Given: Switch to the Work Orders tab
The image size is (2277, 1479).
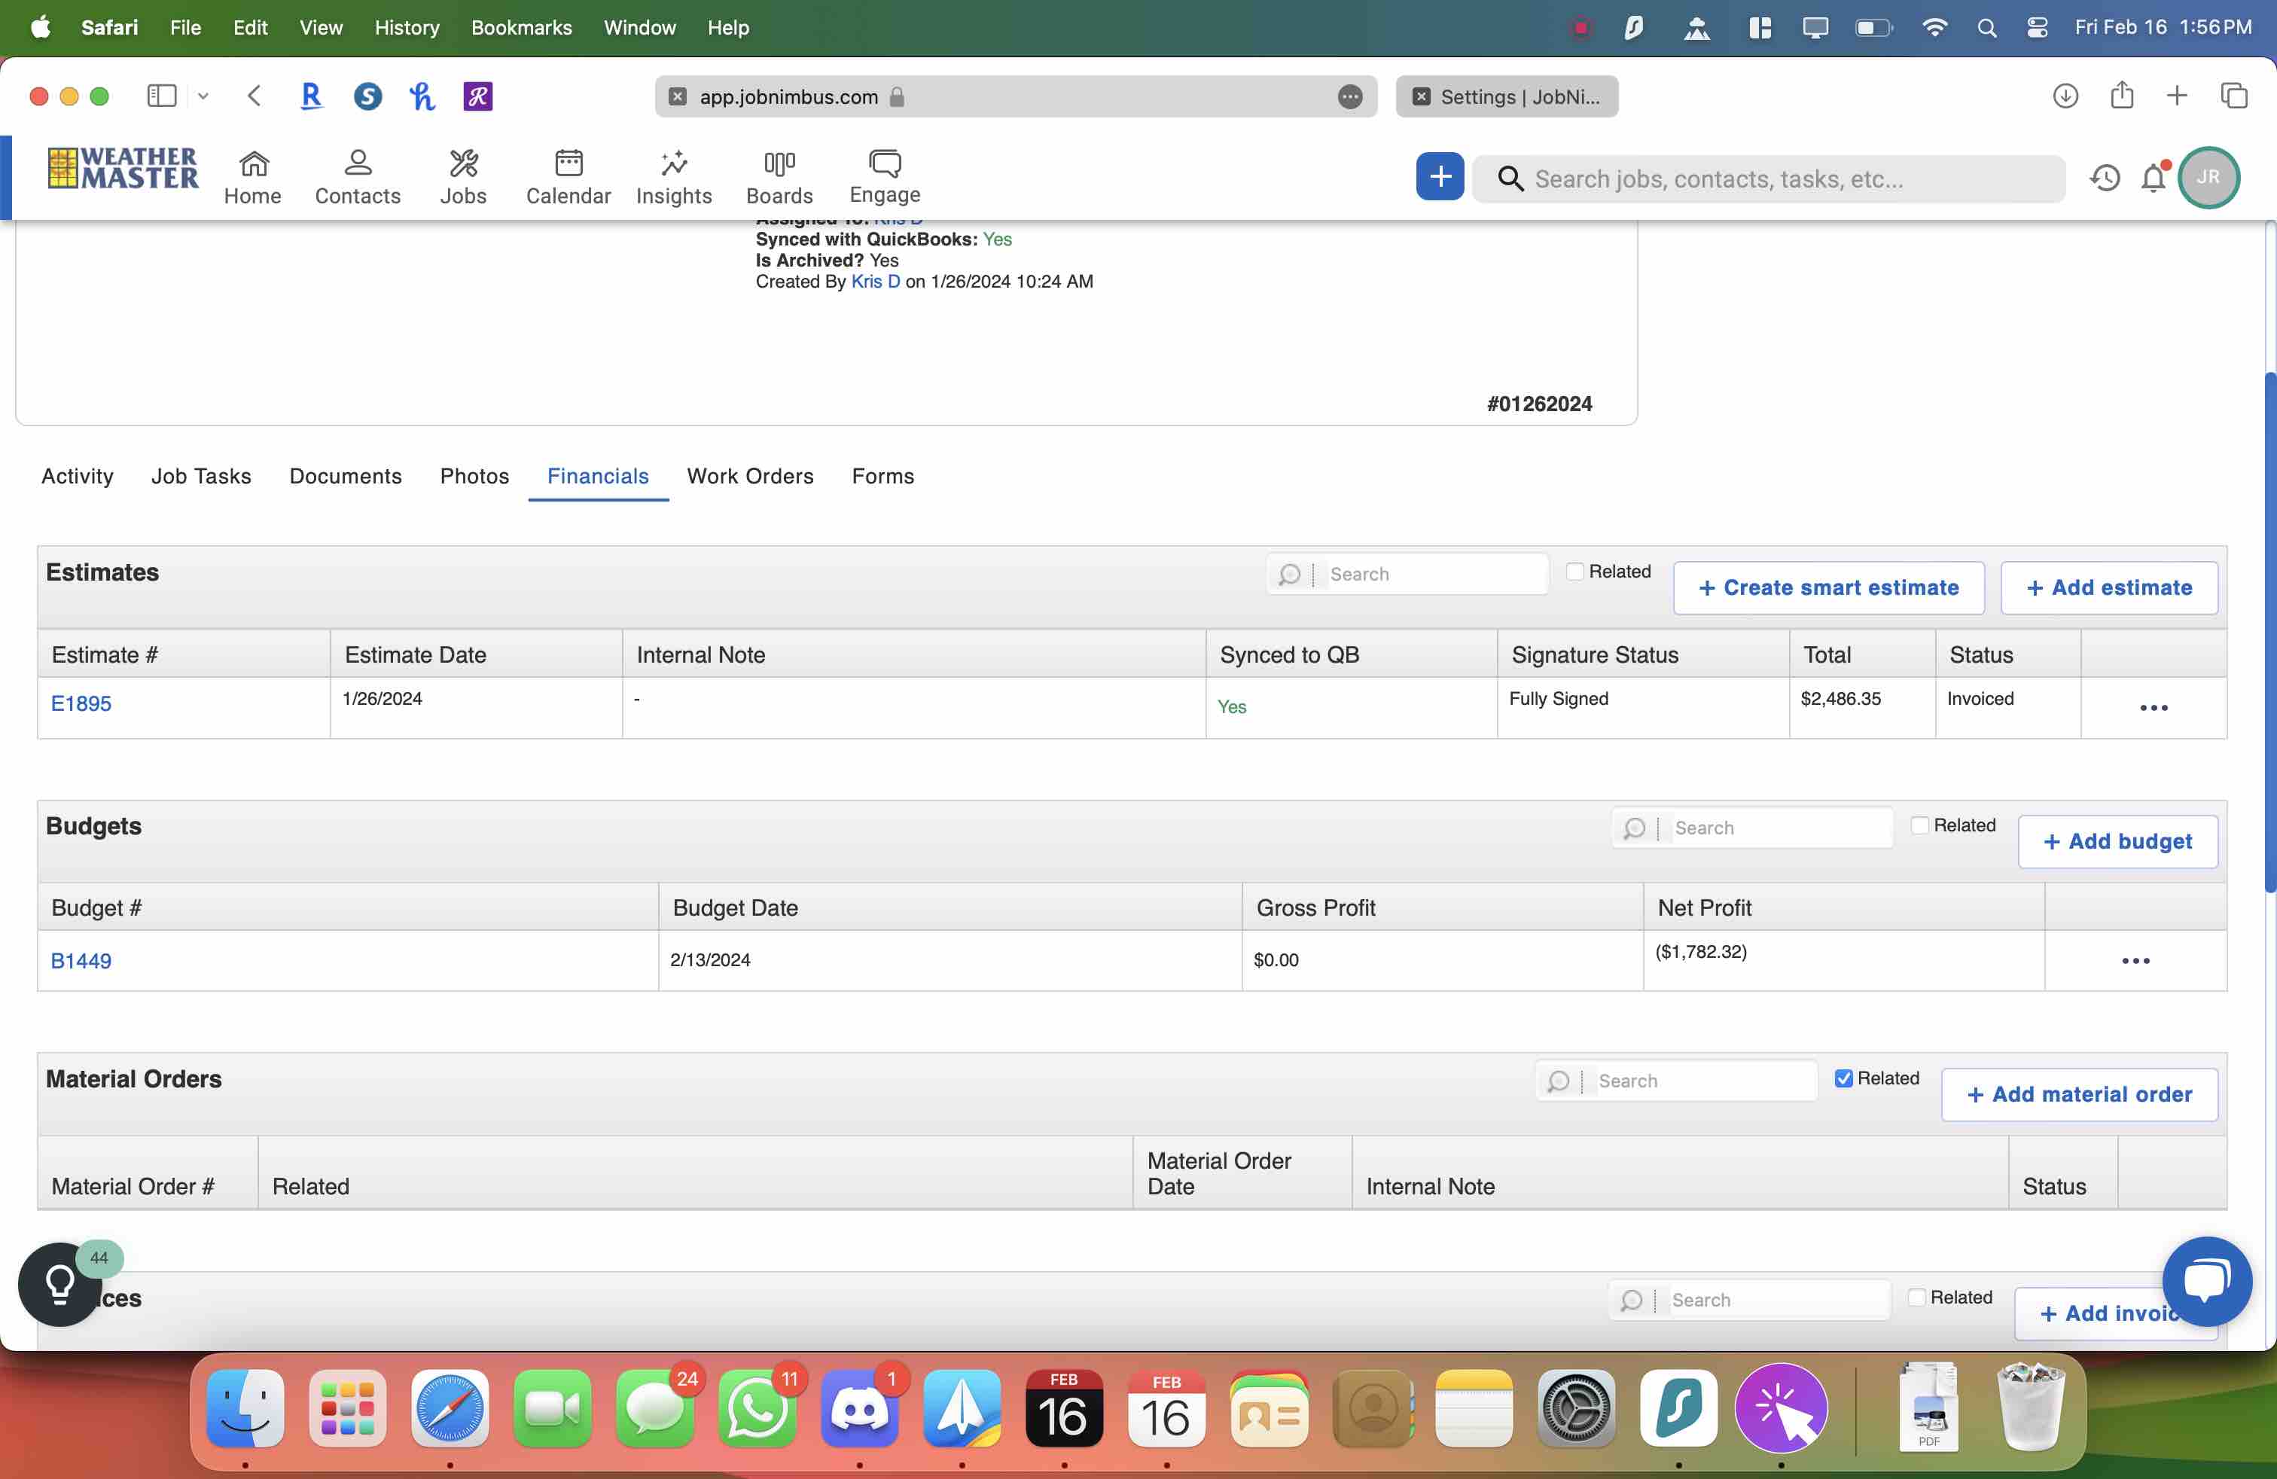Looking at the screenshot, I should [750, 477].
